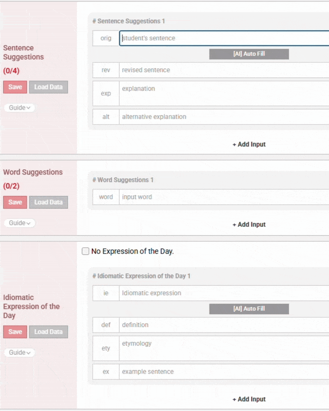Load Data for Idiomatic Expression section
Screen dimensions: 329x411
pos(49,332)
